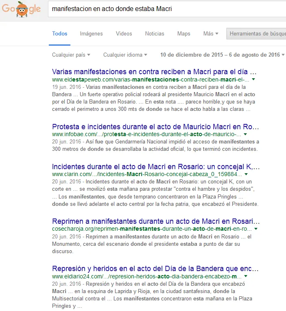
Task: Open the Cualquier idioma filter dropdown
Action: click(125, 55)
